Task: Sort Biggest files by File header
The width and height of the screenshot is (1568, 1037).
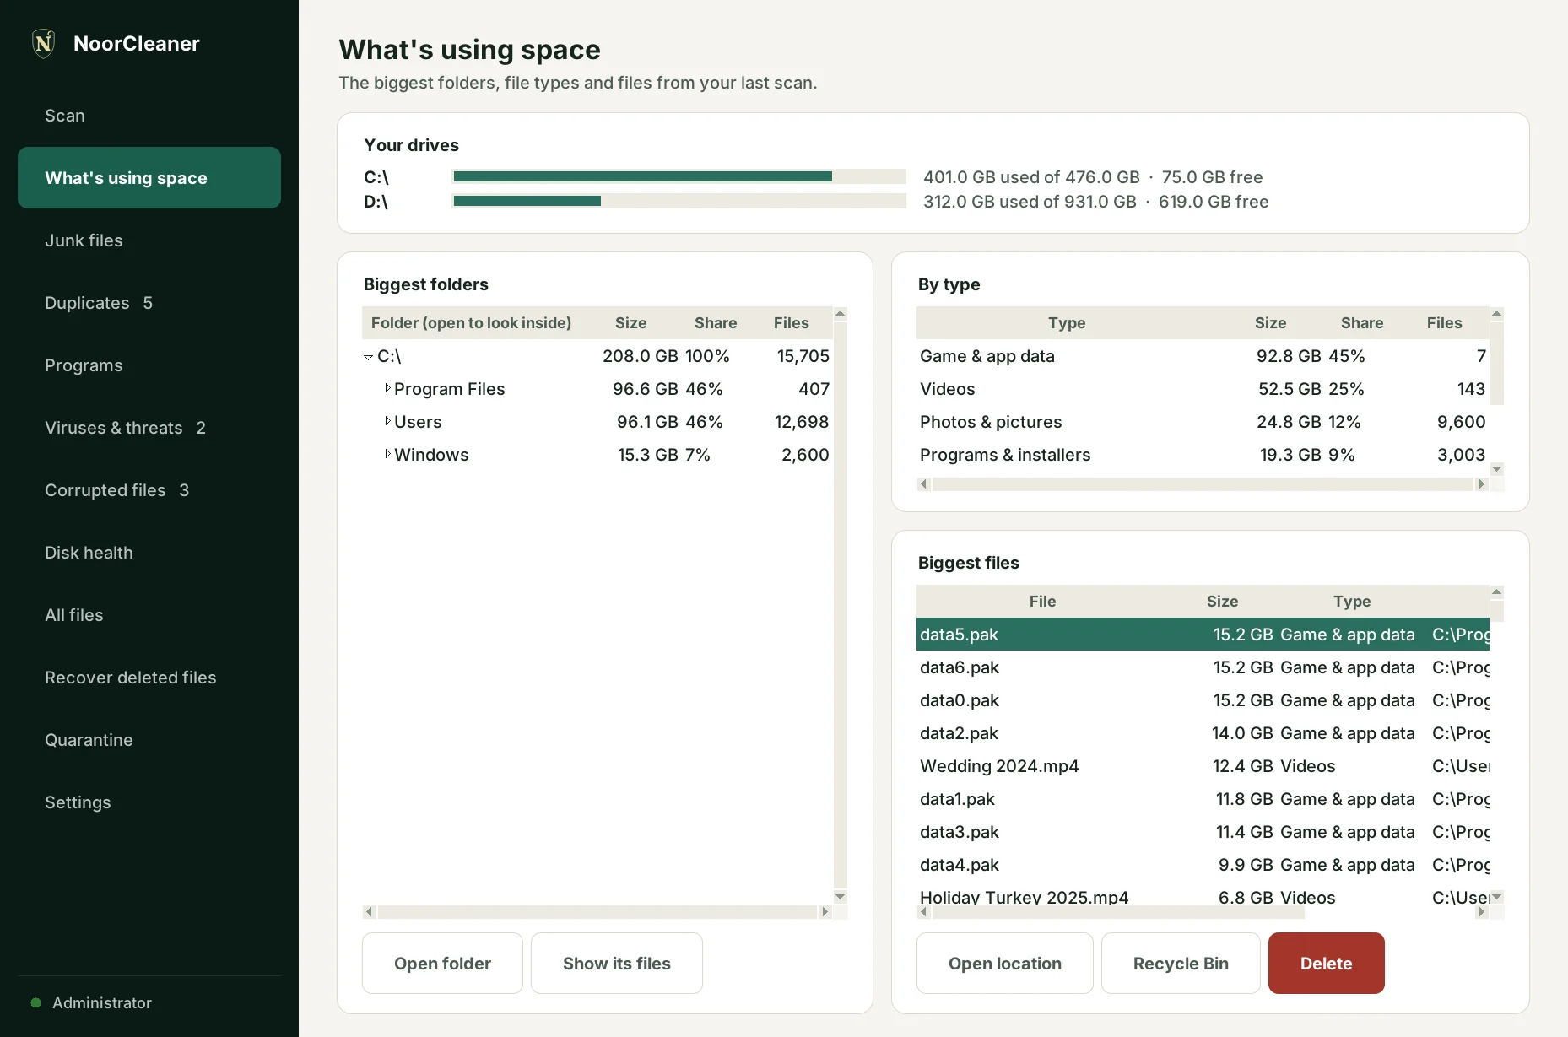Action: pos(1042,602)
